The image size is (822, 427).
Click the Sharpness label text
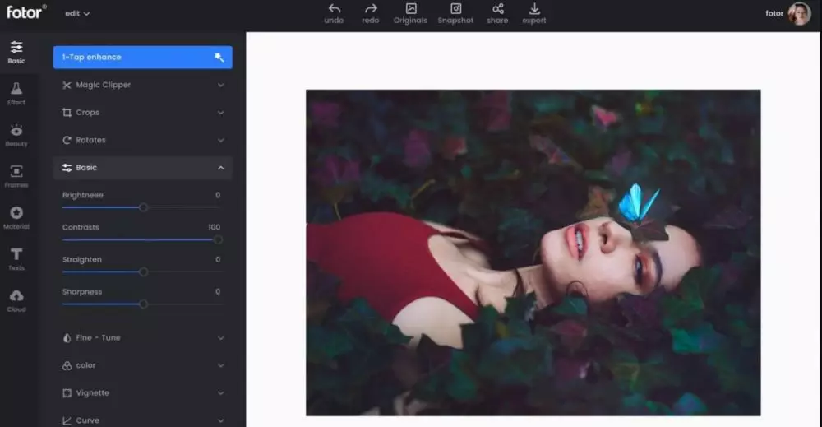[x=82, y=292]
